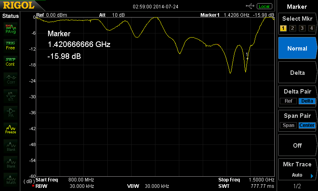Select marker 2 in Select Mkr
Image resolution: width=318 pixels, height=191 pixels.
click(293, 28)
